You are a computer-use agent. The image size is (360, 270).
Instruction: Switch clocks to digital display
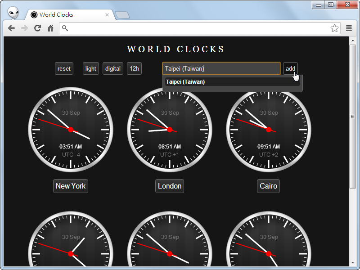113,68
